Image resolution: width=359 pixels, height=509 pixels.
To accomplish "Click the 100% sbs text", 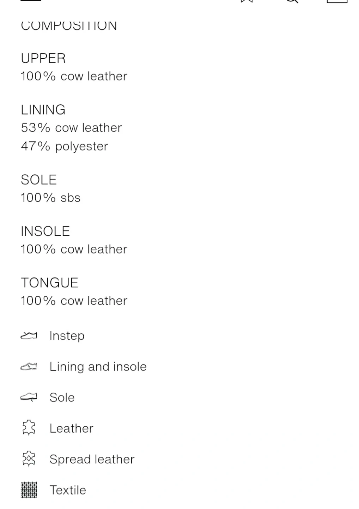I will point(50,198).
